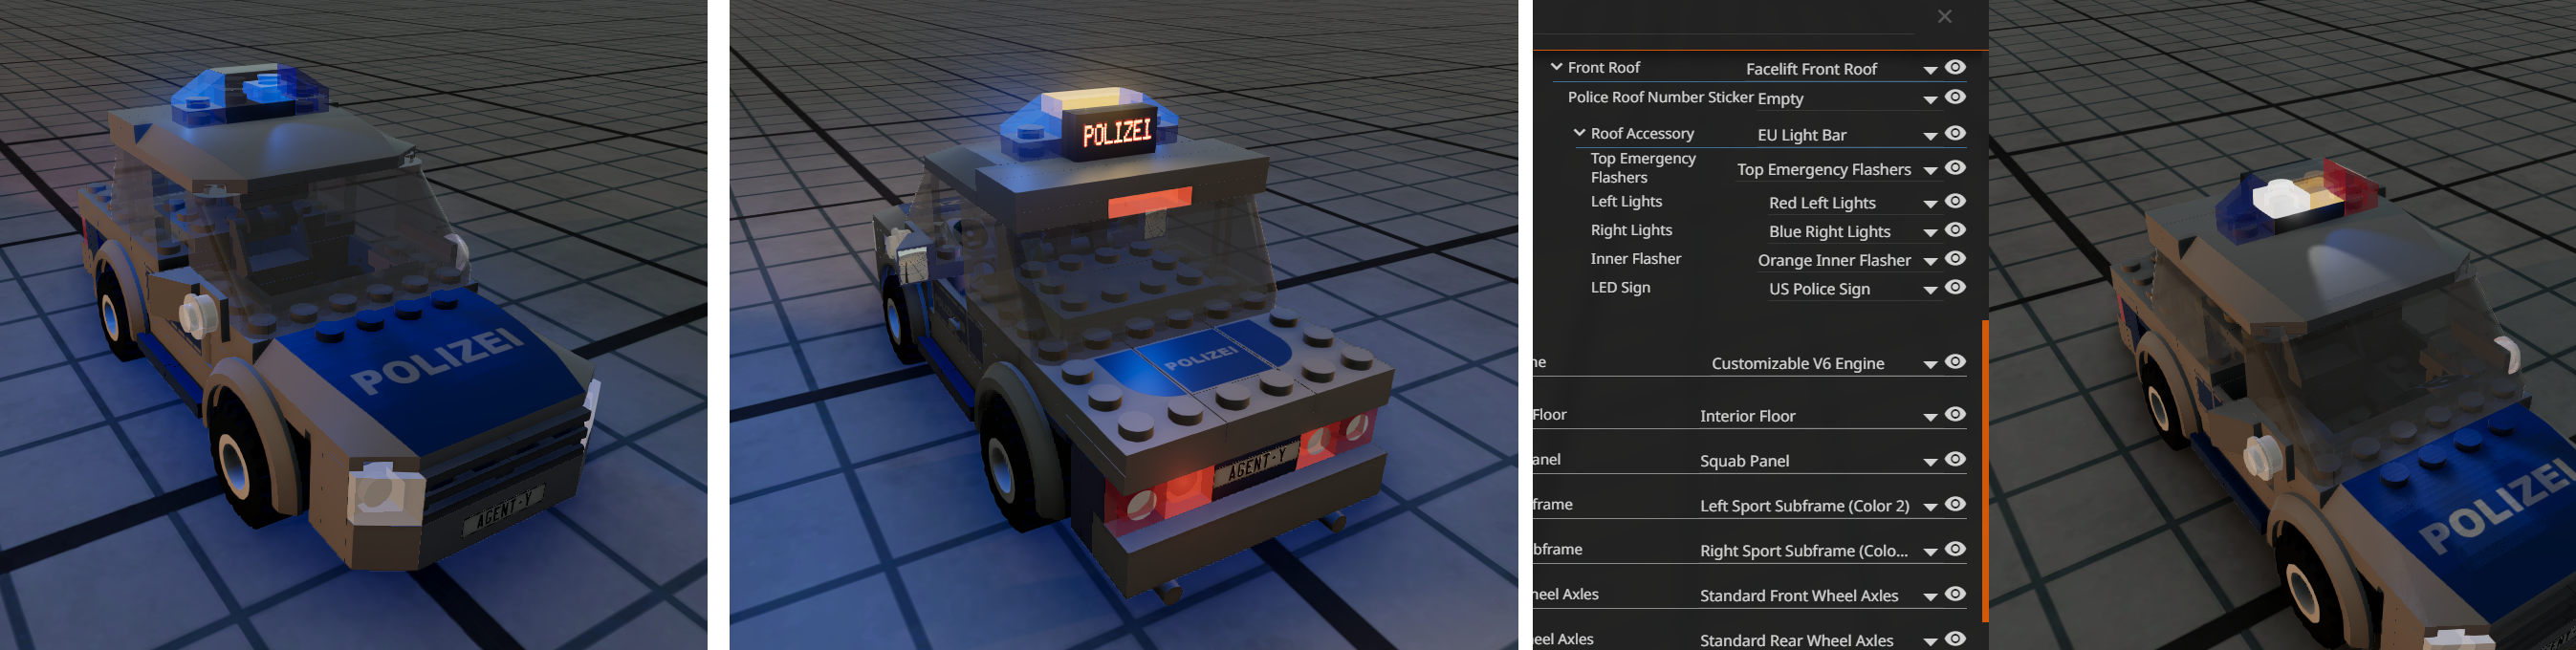Open Standard Front Wheel Axles dropdown
The image size is (2576, 650).
[1819, 596]
